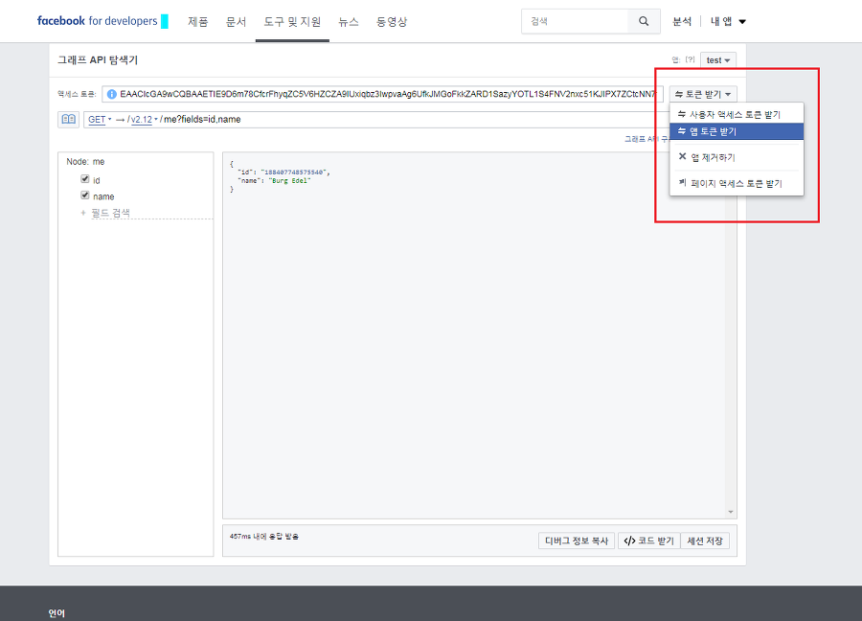The image size is (862, 621).
Task: Select 앱 제거하기 menu item
Action: pos(737,157)
